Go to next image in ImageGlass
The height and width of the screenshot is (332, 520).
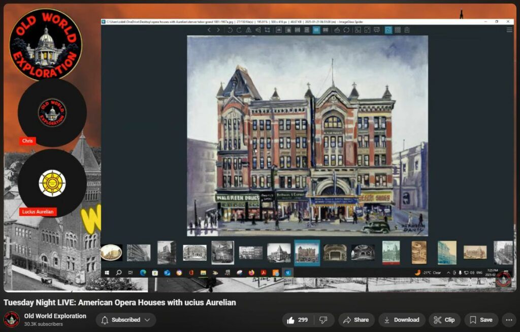click(x=218, y=30)
